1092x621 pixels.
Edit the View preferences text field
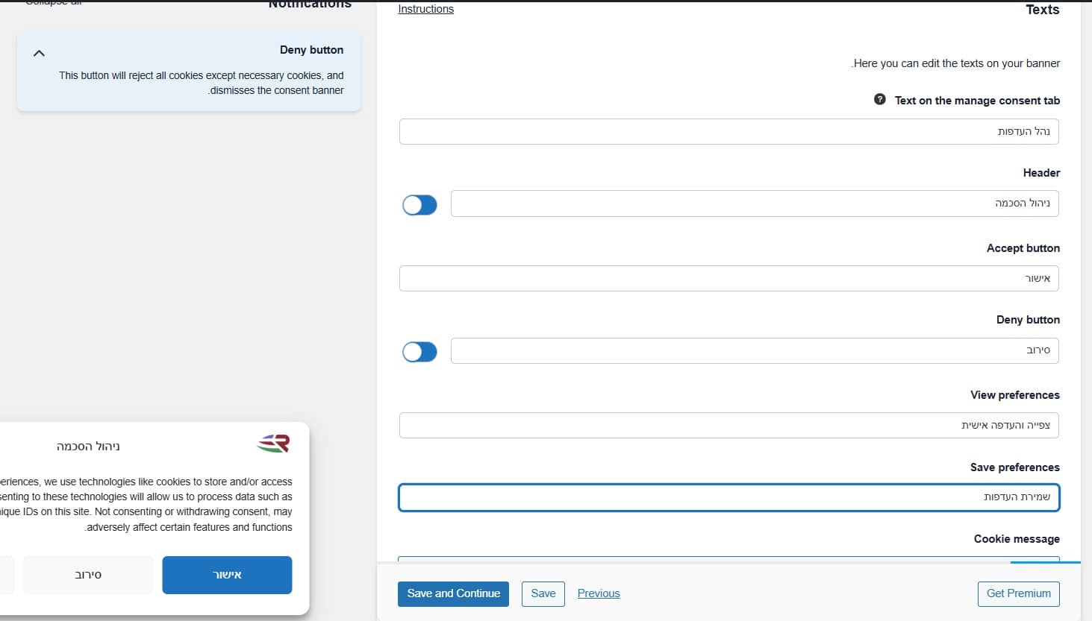pyautogui.click(x=729, y=425)
